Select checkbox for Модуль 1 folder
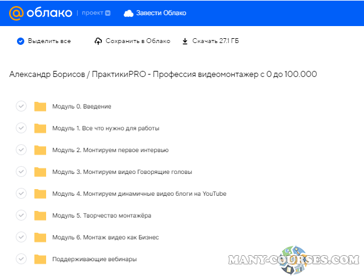 [21, 128]
